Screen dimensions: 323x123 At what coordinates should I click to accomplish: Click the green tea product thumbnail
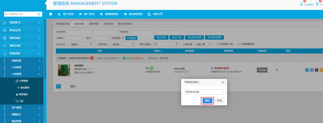(64, 70)
